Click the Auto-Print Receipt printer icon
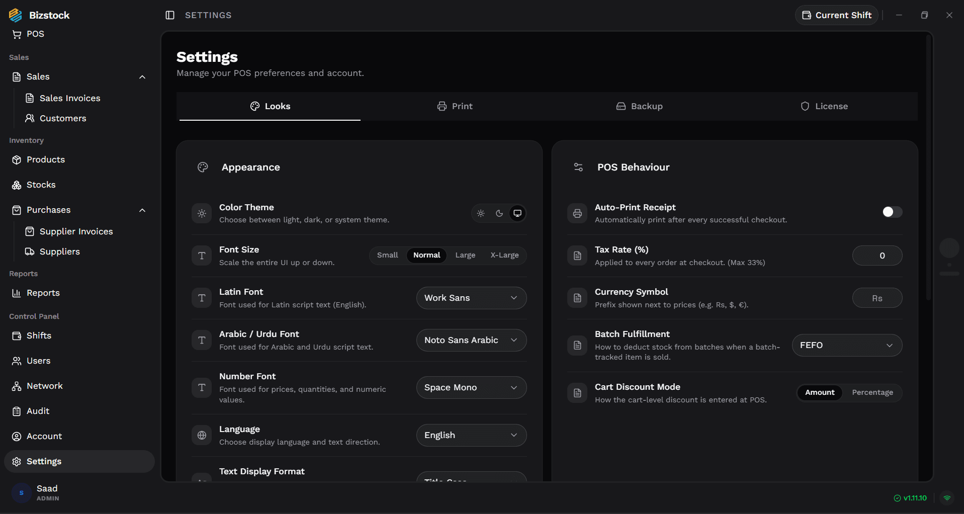964x514 pixels. tap(577, 213)
